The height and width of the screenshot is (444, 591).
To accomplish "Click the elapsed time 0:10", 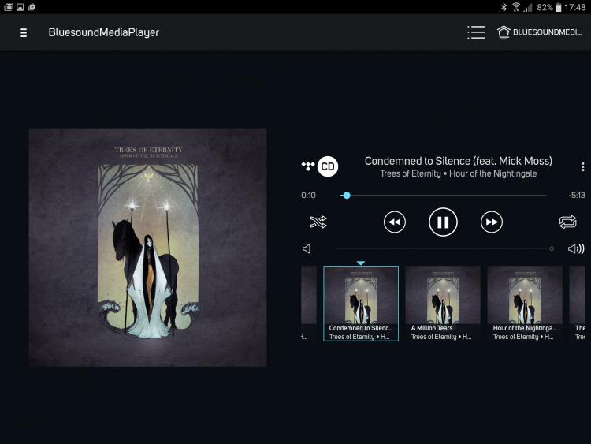I will tap(308, 196).
